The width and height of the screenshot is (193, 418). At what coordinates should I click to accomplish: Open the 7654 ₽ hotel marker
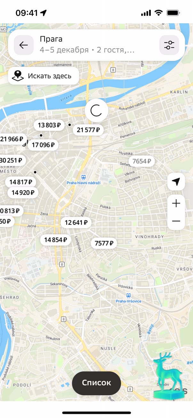[x=141, y=161]
